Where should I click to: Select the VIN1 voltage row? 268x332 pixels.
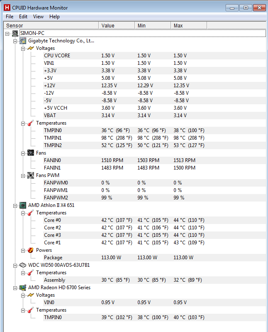[x=154, y=63]
